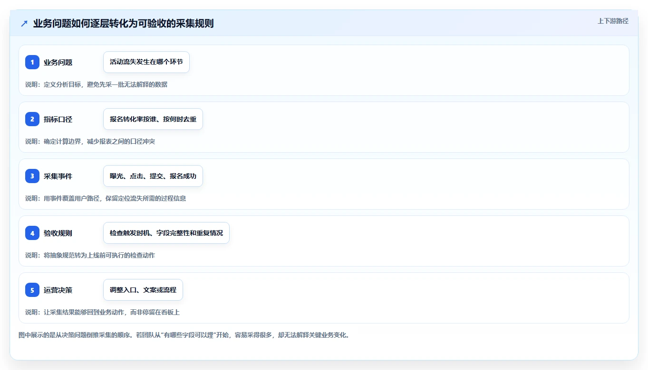Select the step number 2 badge
Screen dimensions: 648x370
[x=32, y=119]
